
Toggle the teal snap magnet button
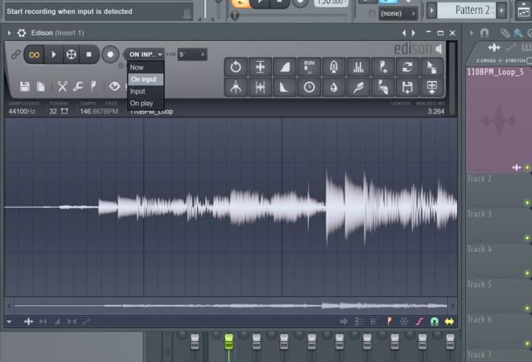pos(434,321)
